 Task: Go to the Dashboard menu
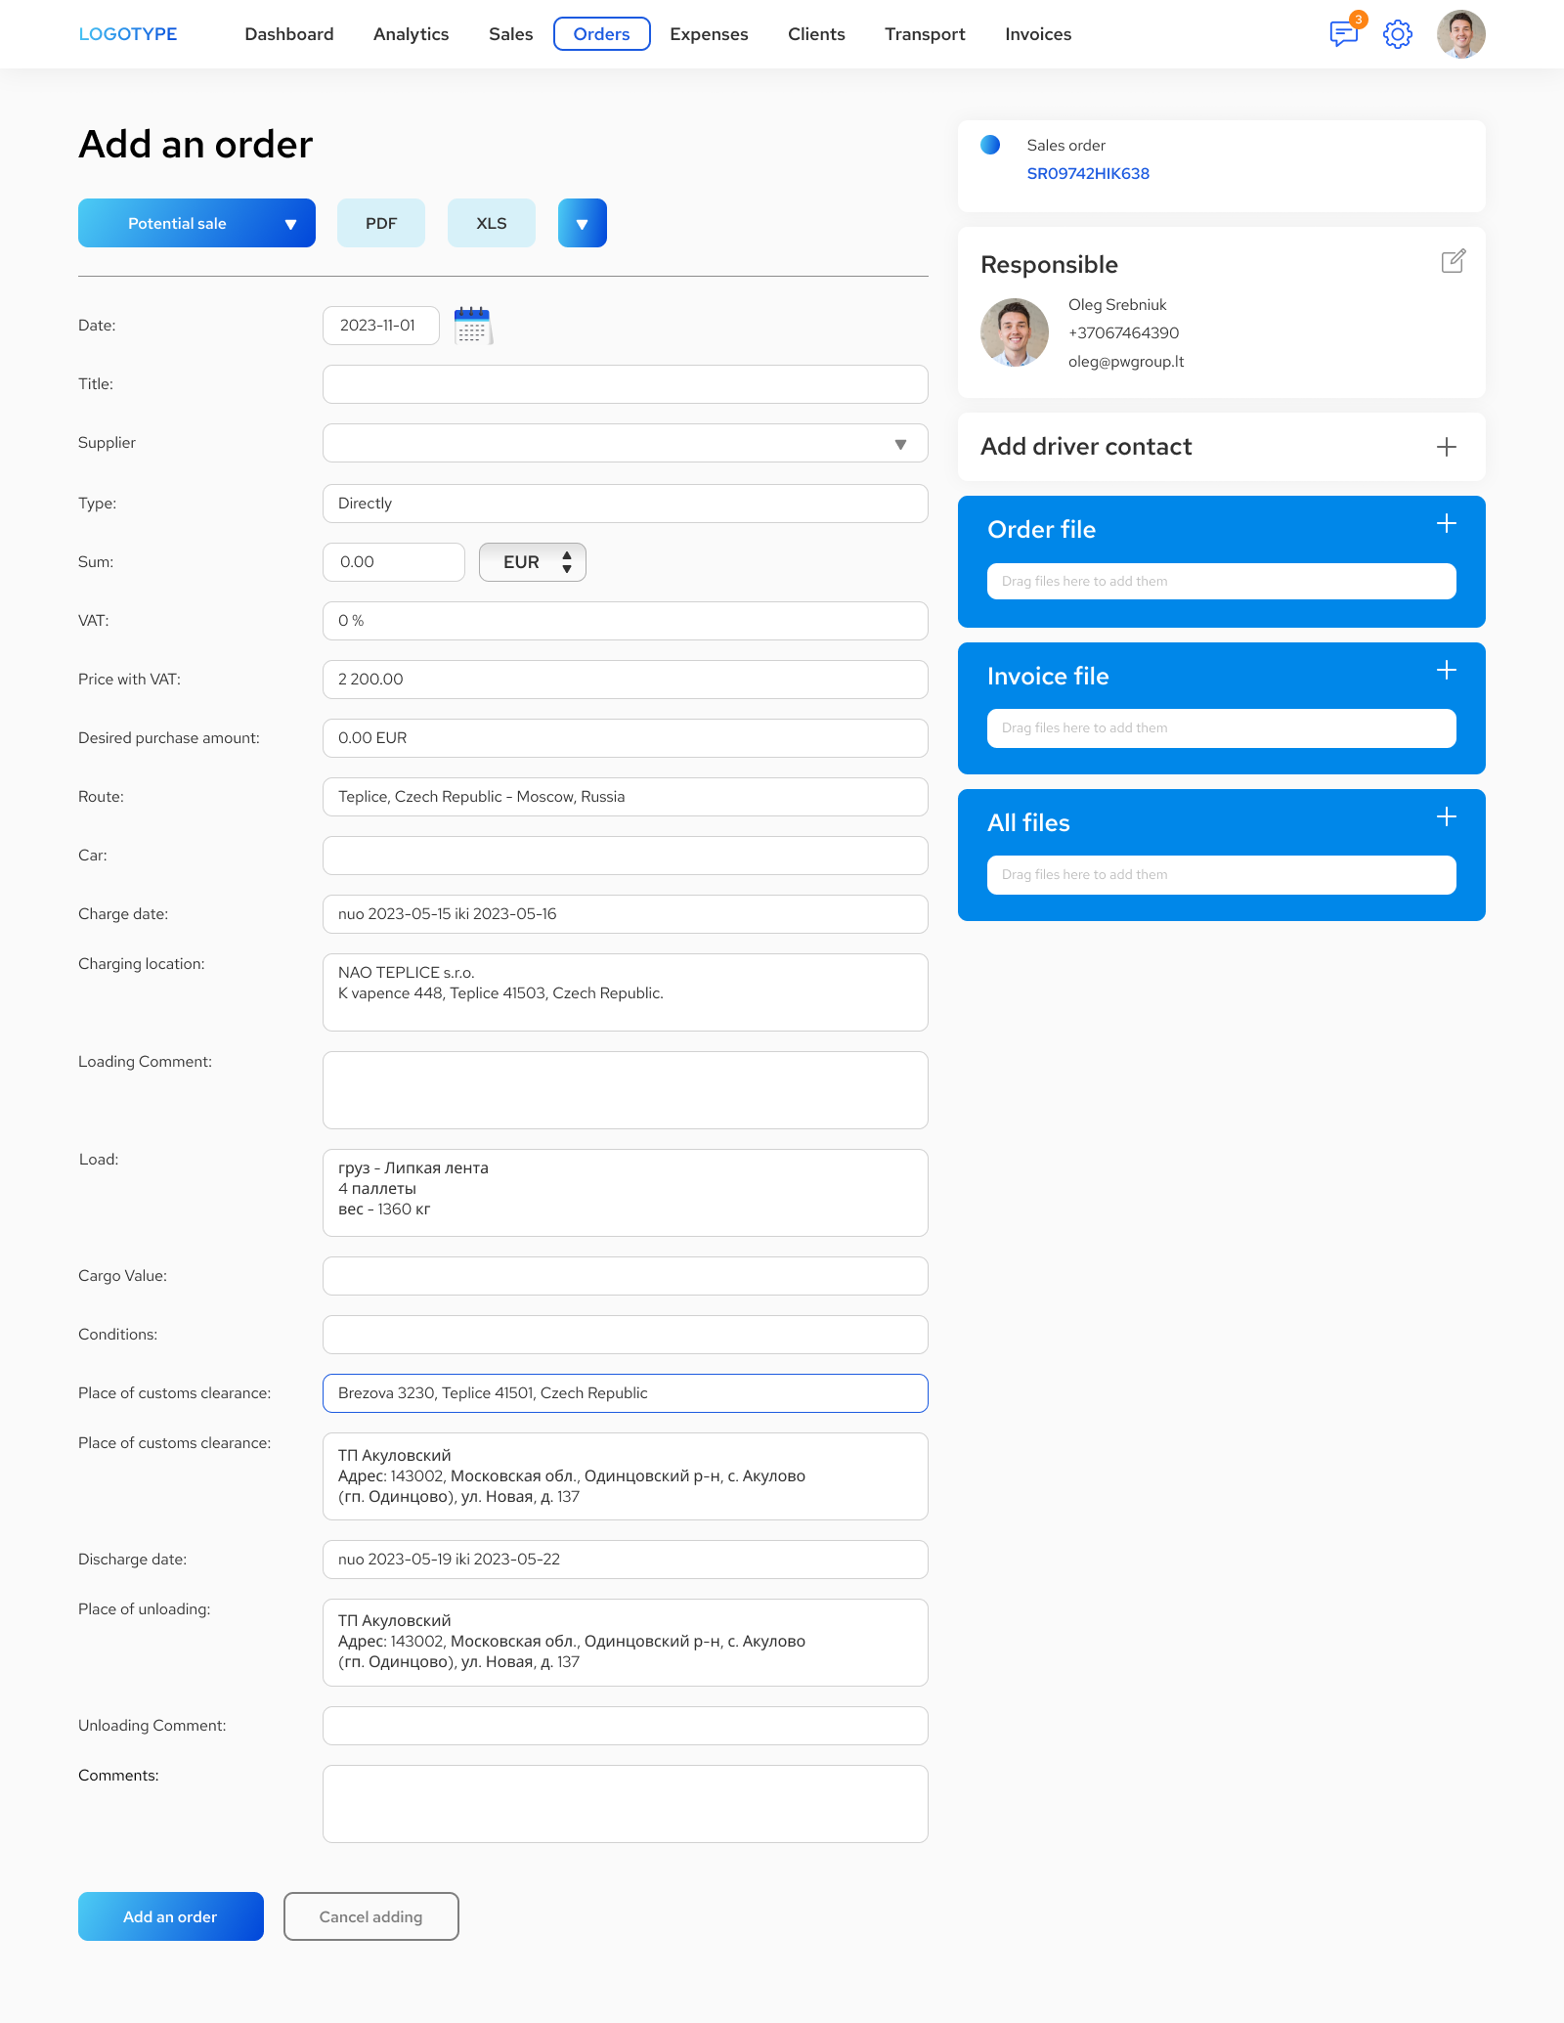click(x=289, y=34)
